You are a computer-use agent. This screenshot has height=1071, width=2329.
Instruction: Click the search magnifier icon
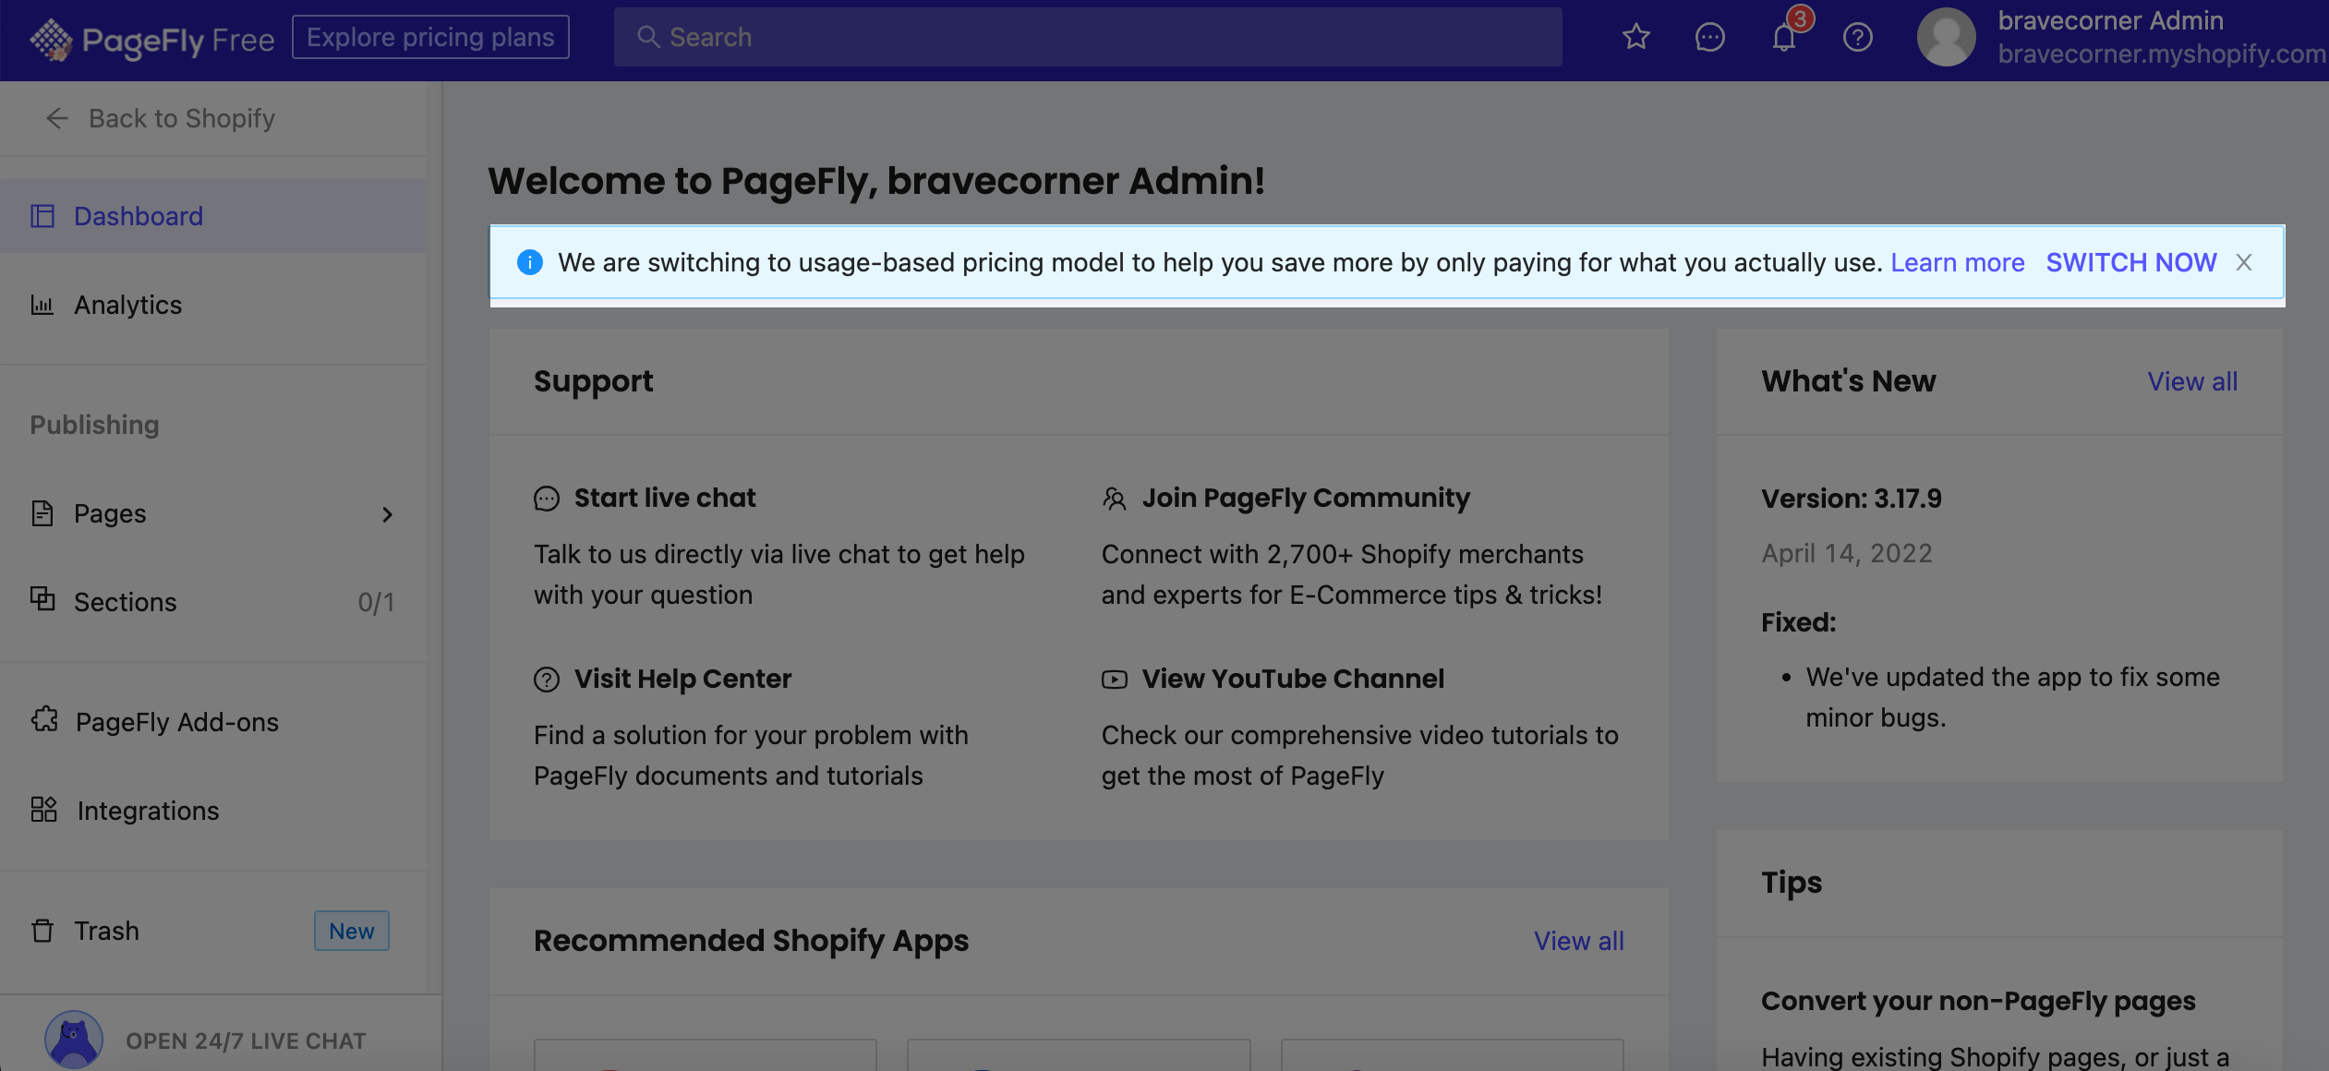(648, 37)
